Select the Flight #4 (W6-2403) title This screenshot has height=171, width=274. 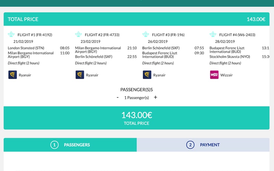pyautogui.click(x=237, y=35)
